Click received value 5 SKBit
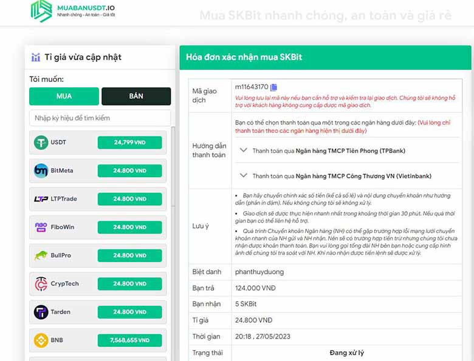This screenshot has height=361, width=474. click(x=246, y=304)
